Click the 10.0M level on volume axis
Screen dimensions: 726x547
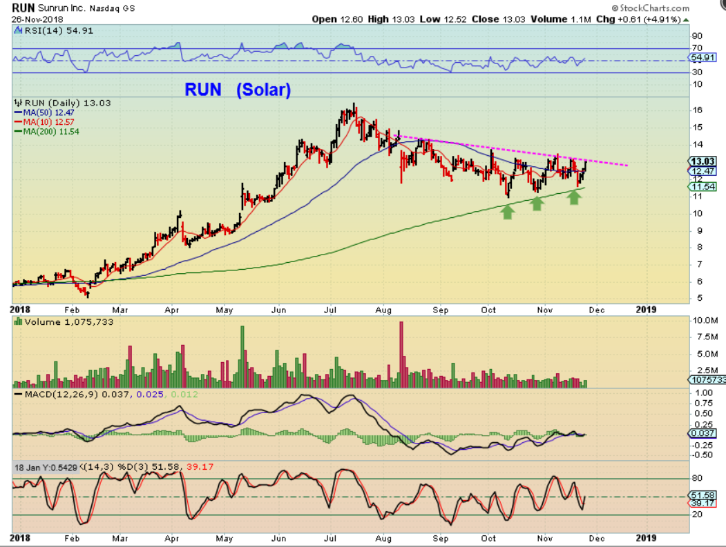click(705, 320)
